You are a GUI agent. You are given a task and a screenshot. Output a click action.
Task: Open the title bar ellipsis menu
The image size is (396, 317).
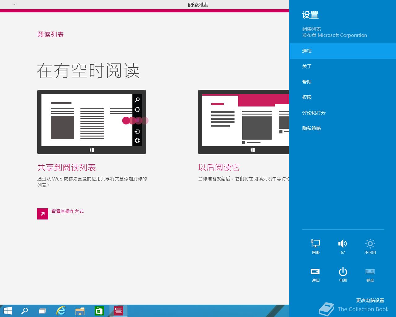click(14, 5)
